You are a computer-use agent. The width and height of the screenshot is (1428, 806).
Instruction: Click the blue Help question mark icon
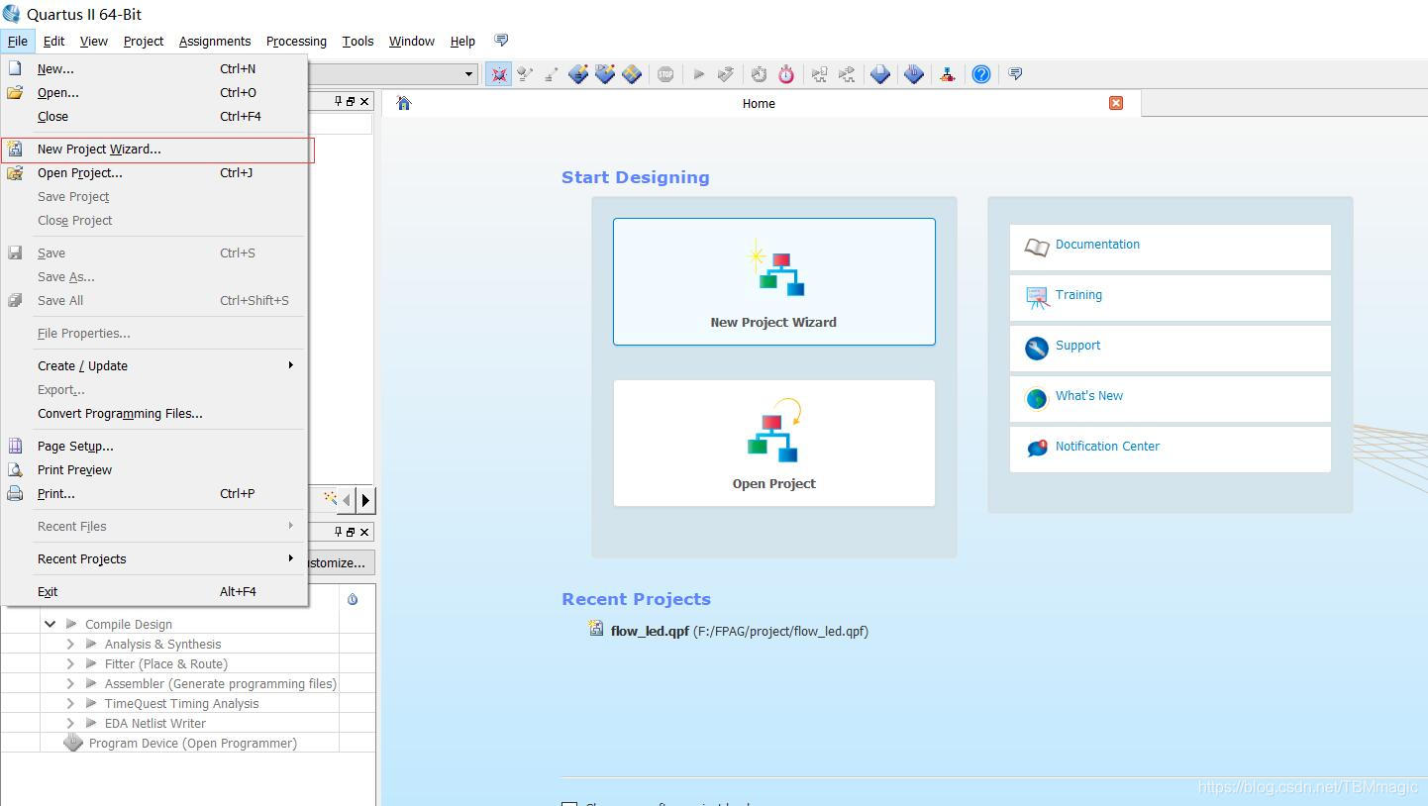coord(981,74)
